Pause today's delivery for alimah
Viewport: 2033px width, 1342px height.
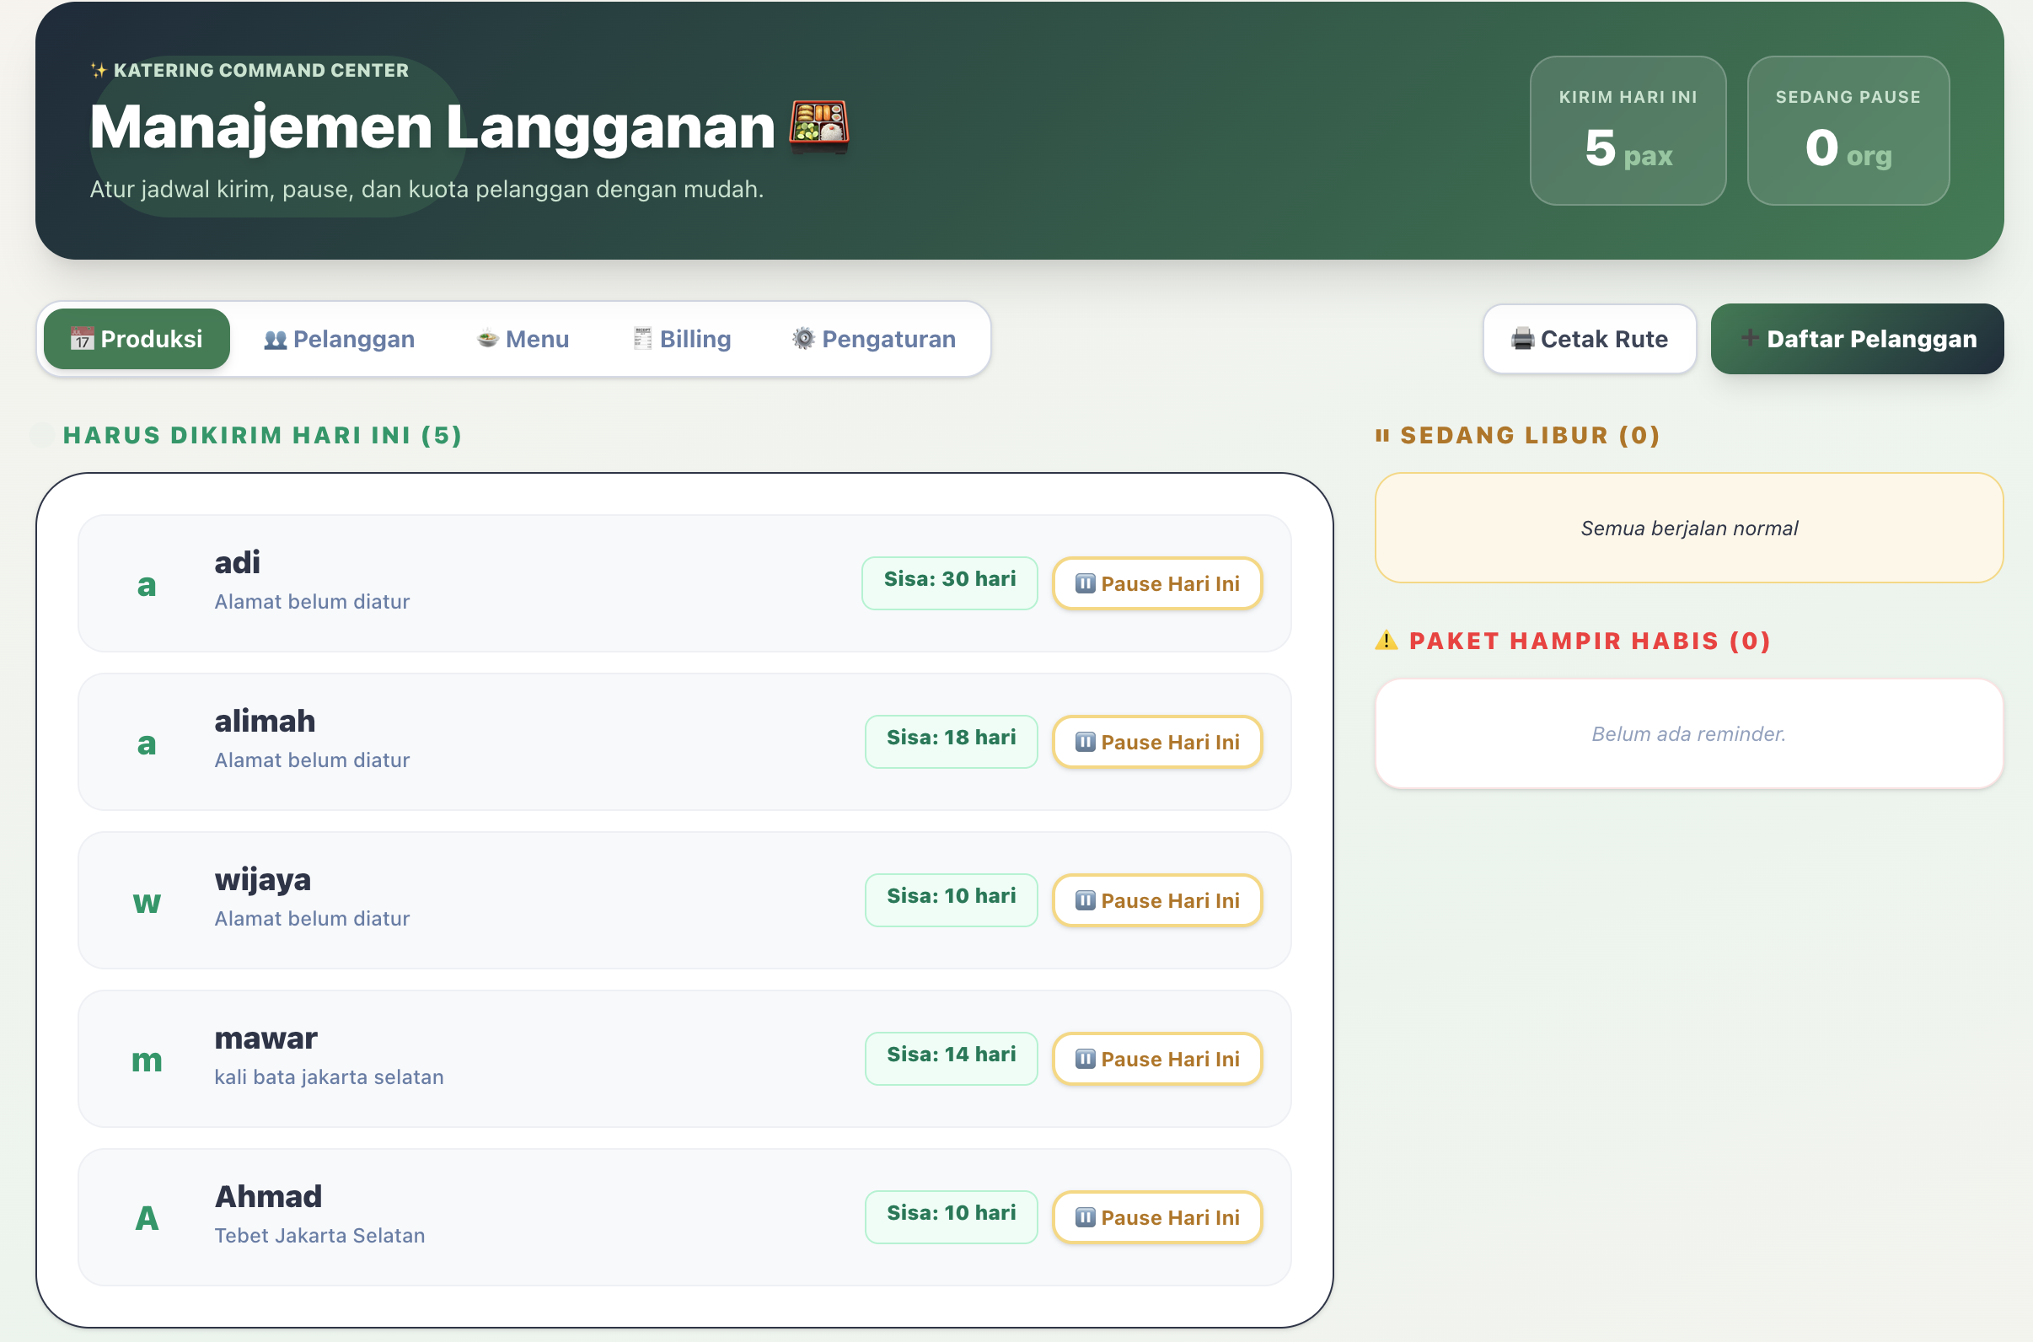(x=1156, y=742)
